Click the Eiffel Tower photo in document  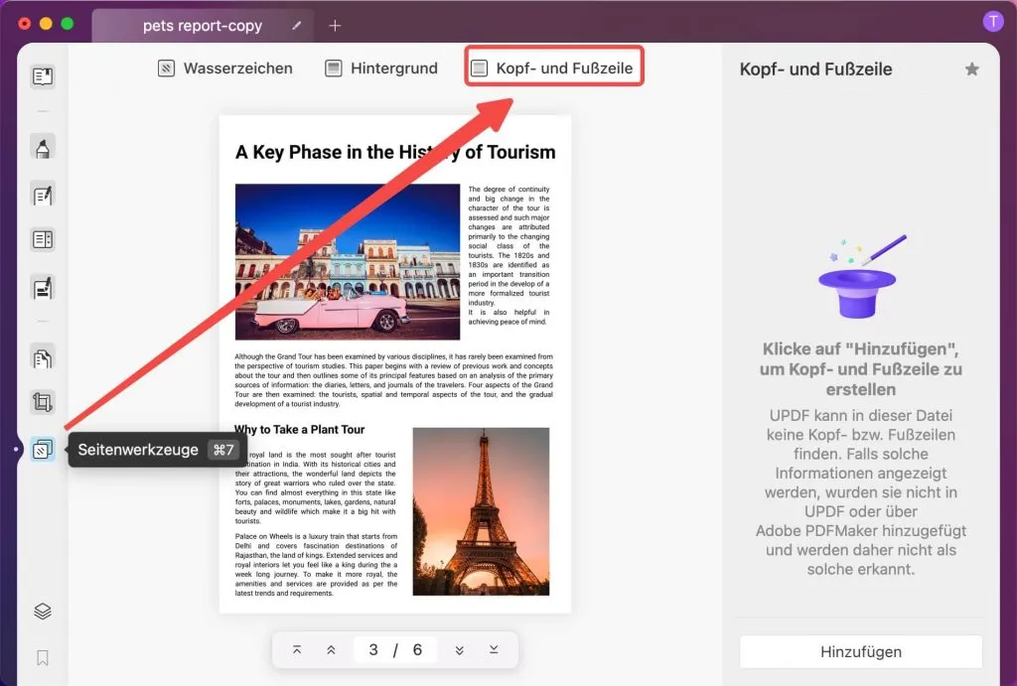point(481,511)
